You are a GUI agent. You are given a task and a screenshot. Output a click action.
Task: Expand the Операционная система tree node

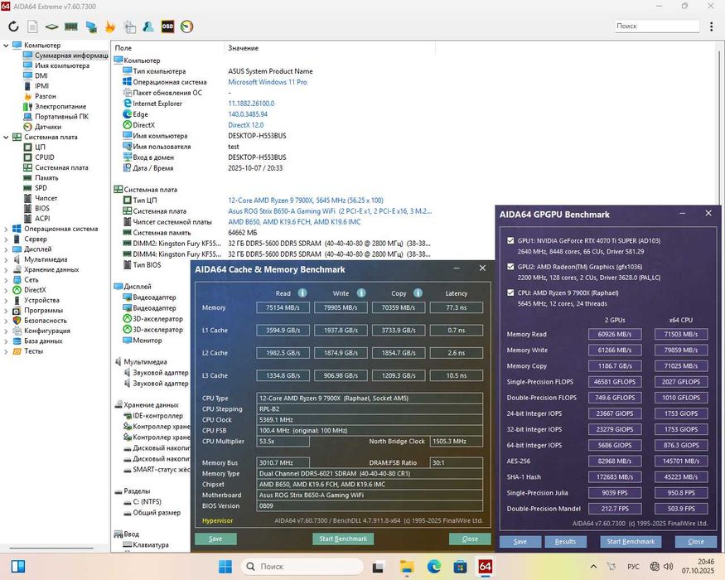click(7, 229)
